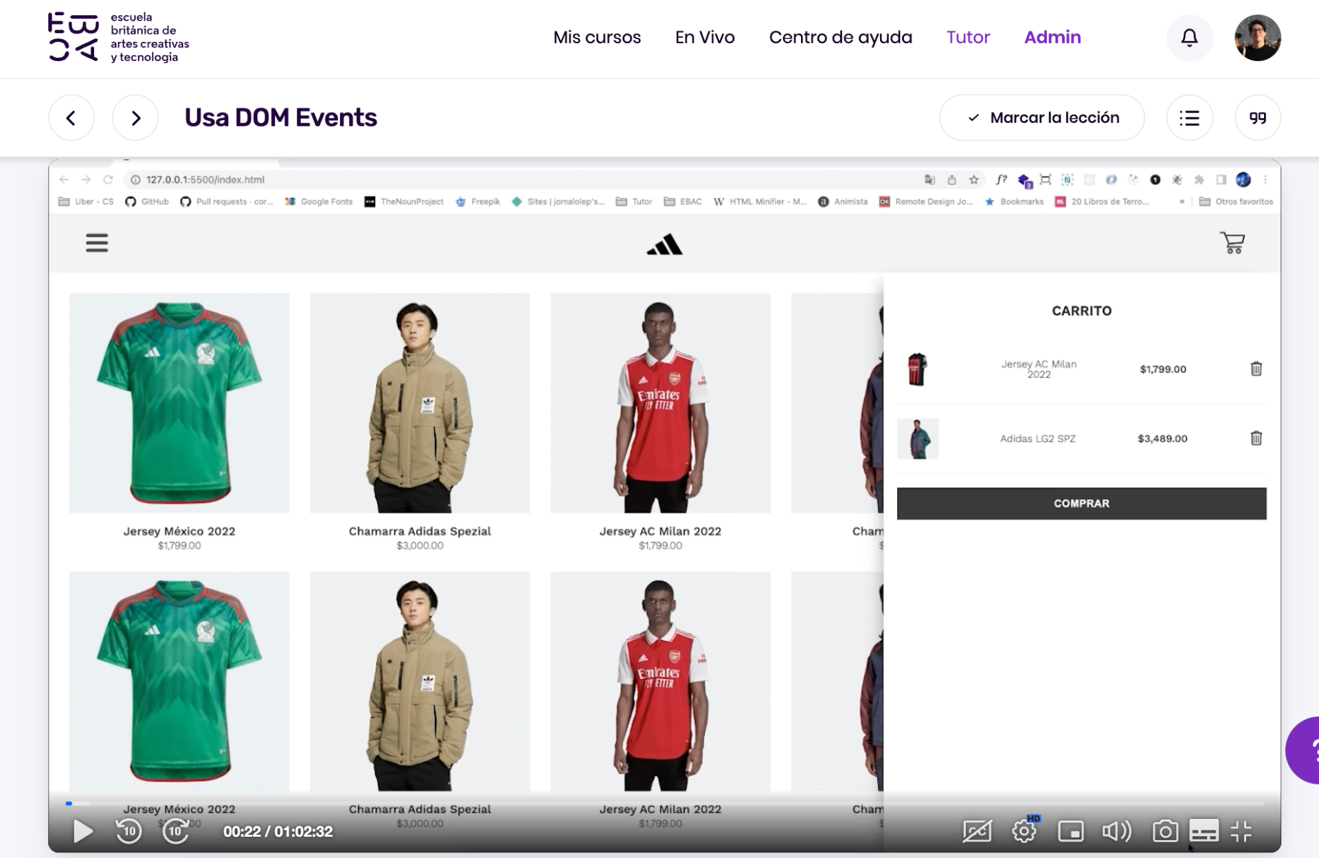
Task: Delete Adidas LG2 SPZ from cart
Action: [x=1256, y=438]
